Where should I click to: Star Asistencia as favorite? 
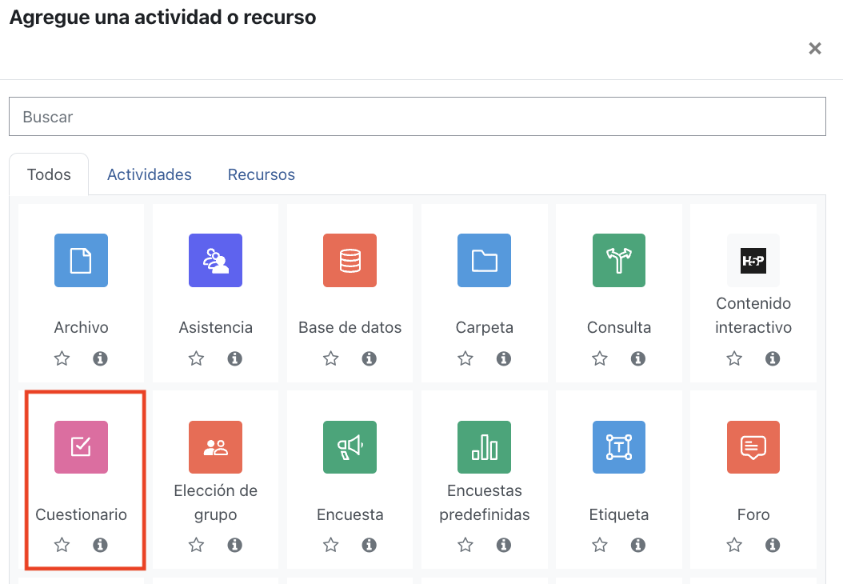click(196, 358)
